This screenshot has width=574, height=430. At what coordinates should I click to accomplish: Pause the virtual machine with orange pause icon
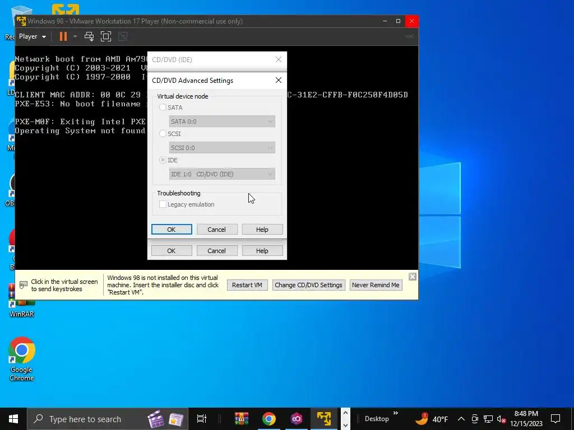coord(63,36)
